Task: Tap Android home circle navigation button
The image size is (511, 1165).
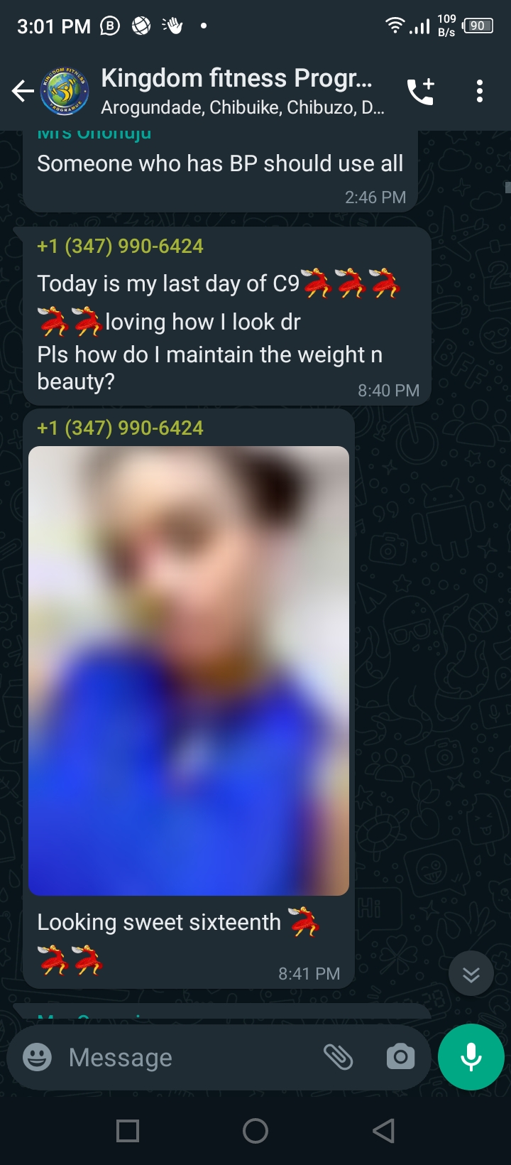Action: (x=255, y=1130)
